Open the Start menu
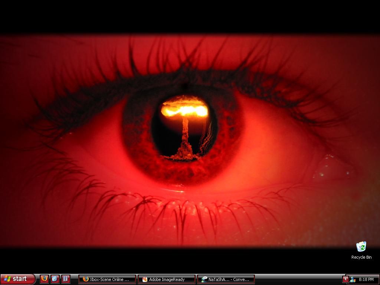Screen dimensions: 380x285 [x=18, y=279]
